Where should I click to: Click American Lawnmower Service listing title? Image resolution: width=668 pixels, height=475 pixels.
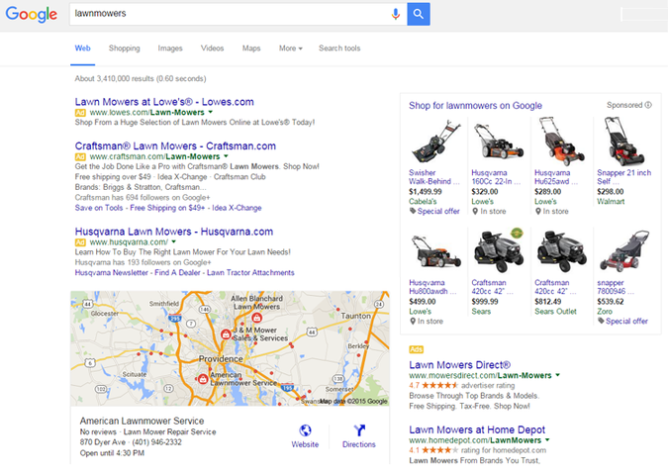pos(142,421)
